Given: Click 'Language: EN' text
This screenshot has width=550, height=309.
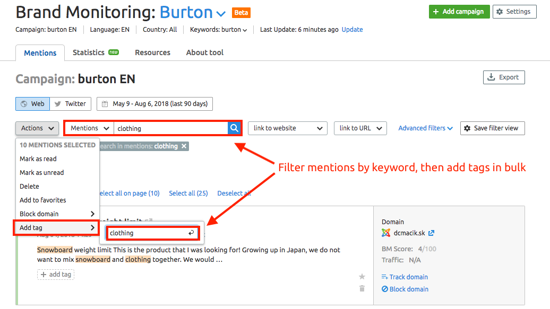Looking at the screenshot, I should (x=110, y=30).
